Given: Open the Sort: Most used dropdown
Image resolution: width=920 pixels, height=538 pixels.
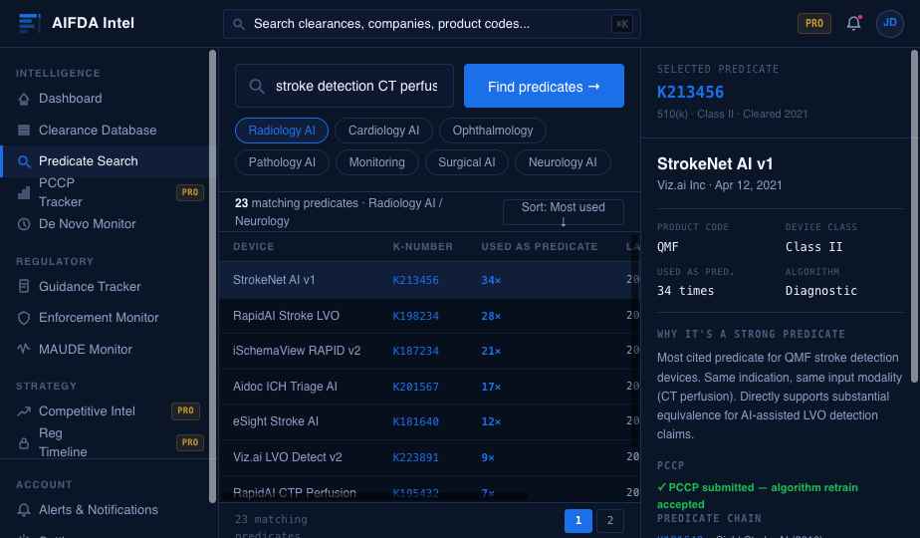Looking at the screenshot, I should tap(564, 212).
